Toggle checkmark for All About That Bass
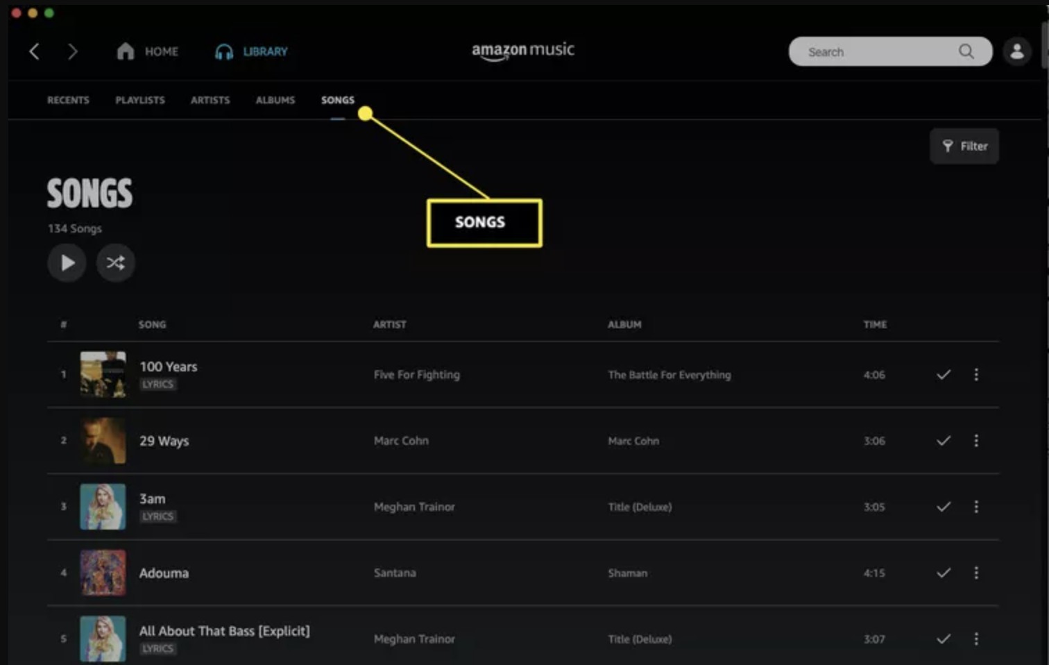The image size is (1049, 665). point(944,639)
